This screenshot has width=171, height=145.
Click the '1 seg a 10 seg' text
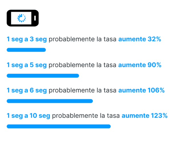click(x=29, y=116)
